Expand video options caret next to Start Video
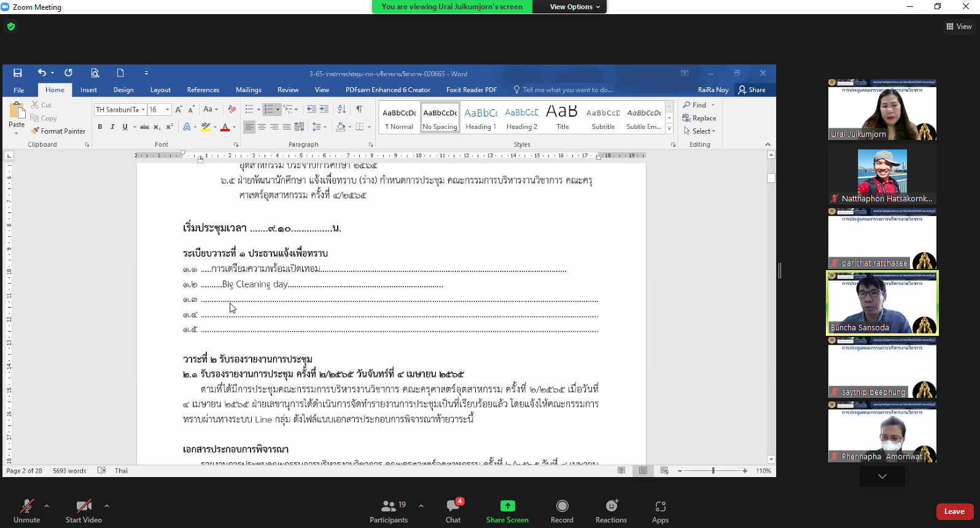Screen dimensions: 980x528 point(107,506)
